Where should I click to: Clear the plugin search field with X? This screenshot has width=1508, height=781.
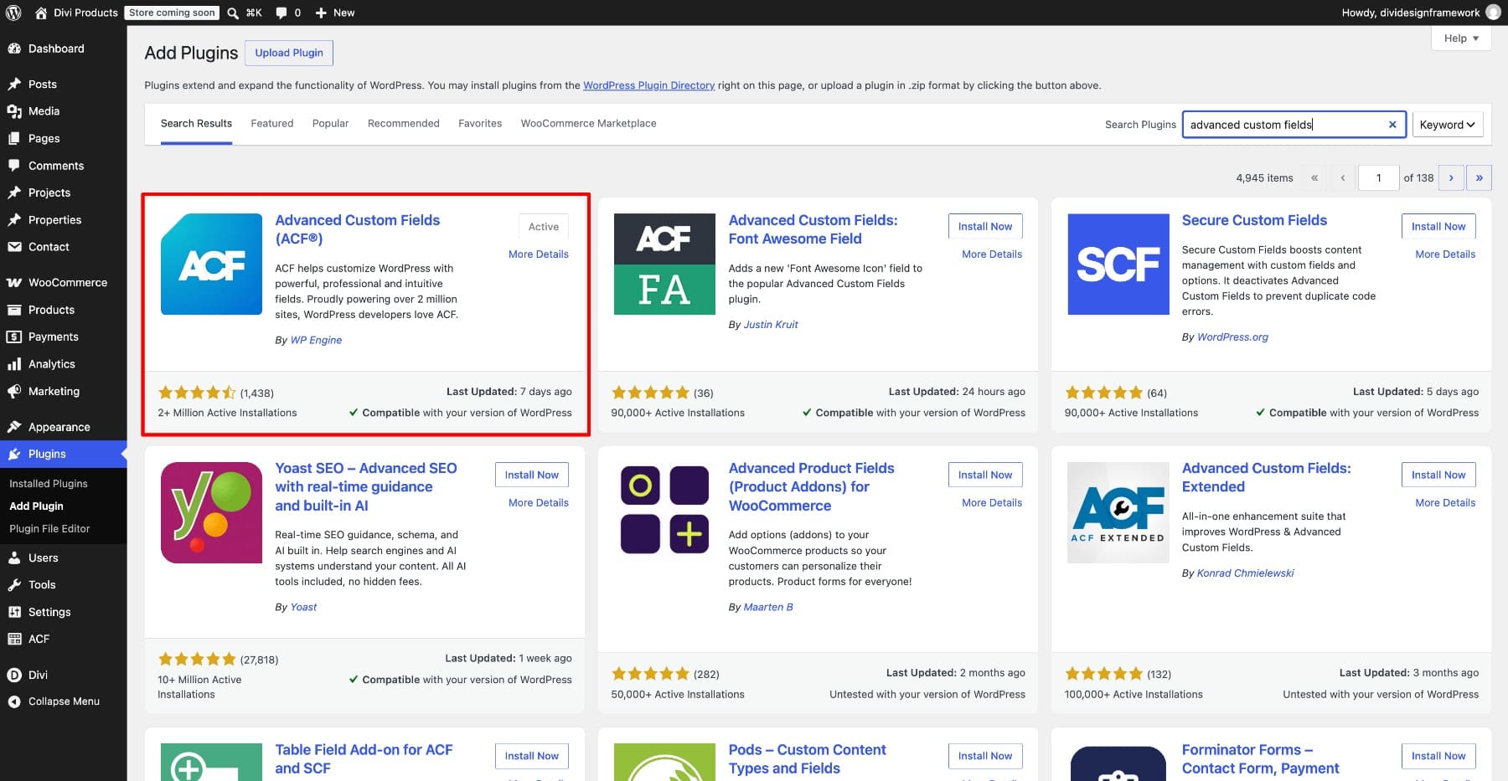coord(1392,125)
